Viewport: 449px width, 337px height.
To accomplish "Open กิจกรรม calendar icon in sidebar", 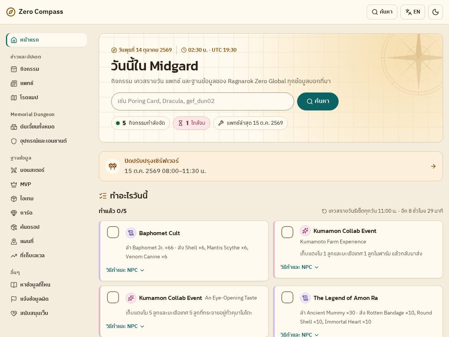I will [x=14, y=69].
